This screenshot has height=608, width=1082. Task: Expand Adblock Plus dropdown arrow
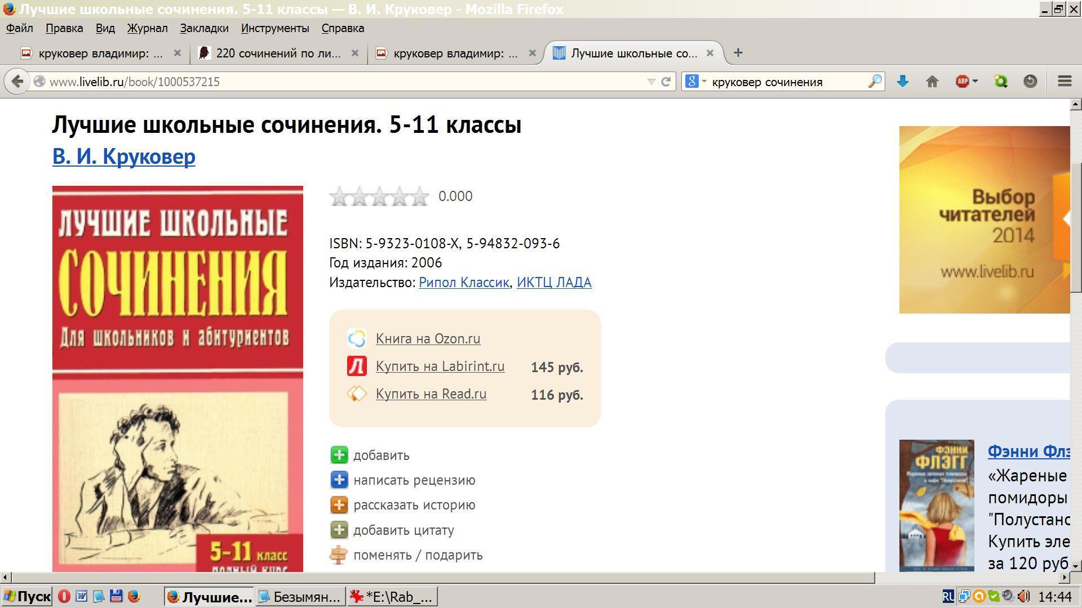coord(975,82)
